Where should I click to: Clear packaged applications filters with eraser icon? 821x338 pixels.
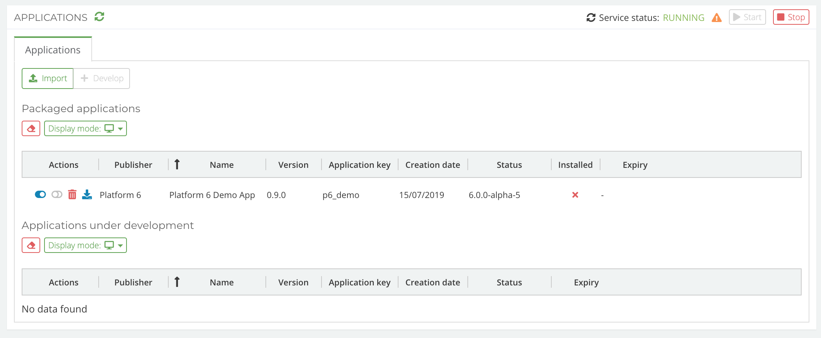click(x=31, y=128)
